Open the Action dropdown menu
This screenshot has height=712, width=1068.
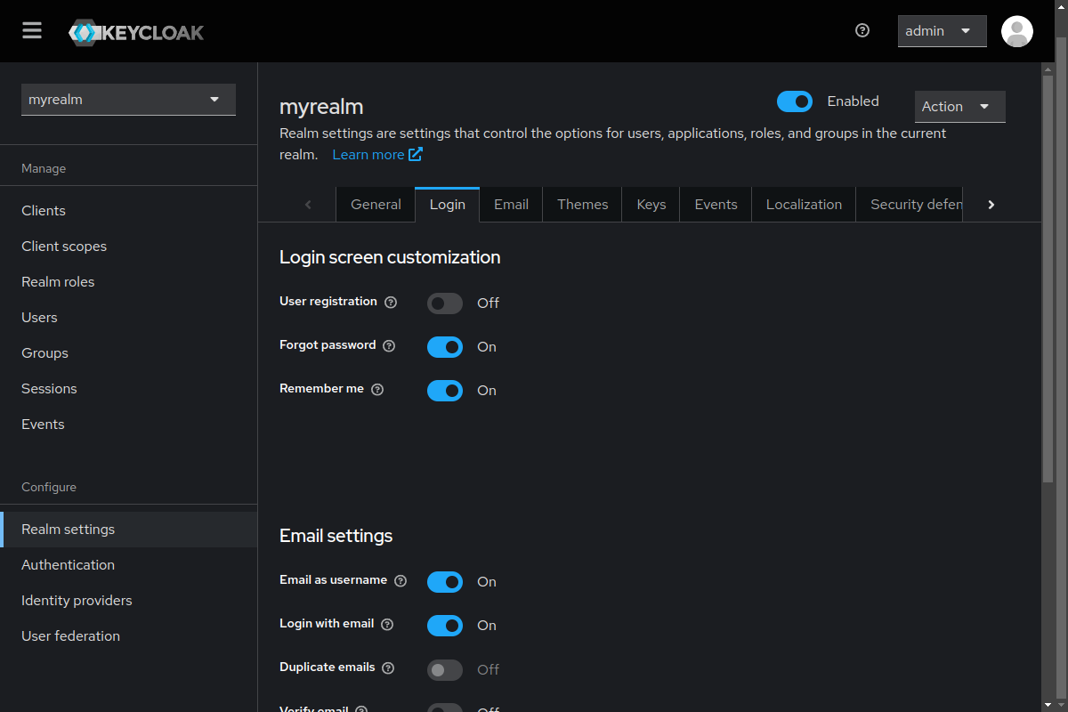pyautogui.click(x=959, y=107)
